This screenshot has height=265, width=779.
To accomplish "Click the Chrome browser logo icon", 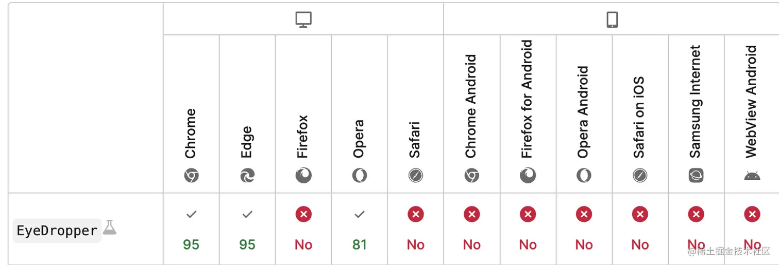I will point(191,176).
